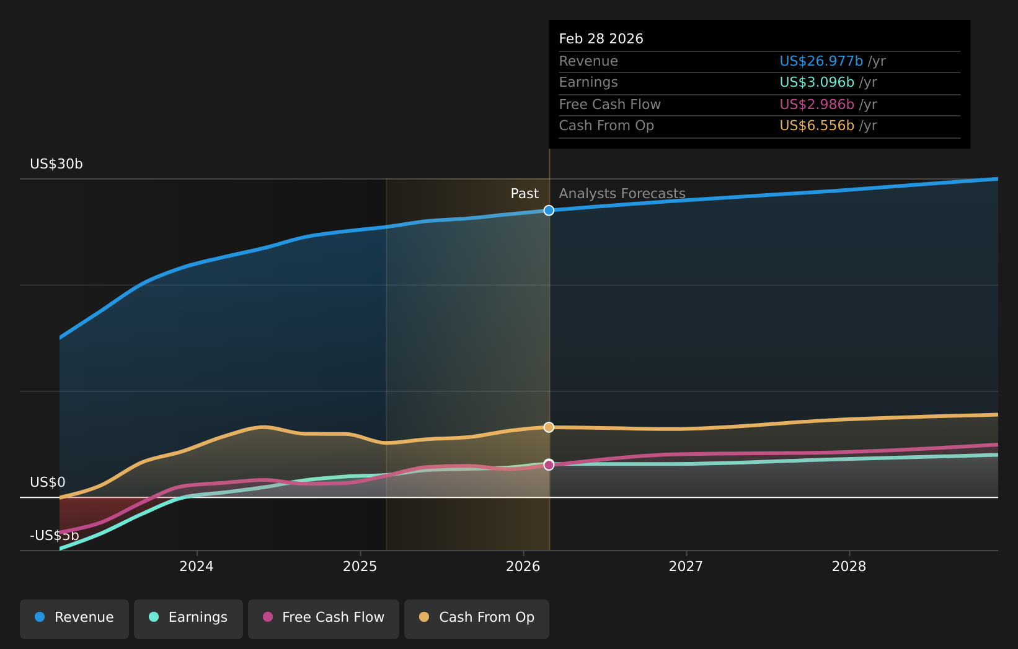Toggle the Revenue legend button
The image size is (1018, 649).
[x=74, y=619]
